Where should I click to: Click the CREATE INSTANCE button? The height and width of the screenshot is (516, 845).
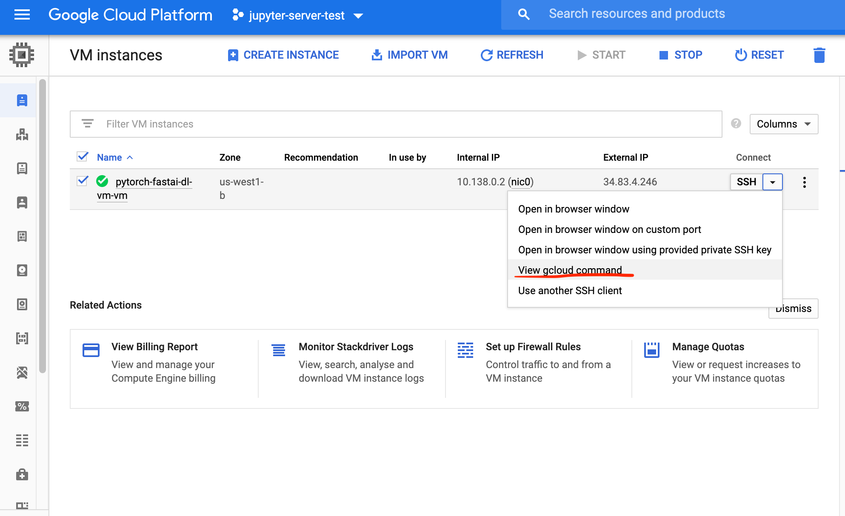283,55
